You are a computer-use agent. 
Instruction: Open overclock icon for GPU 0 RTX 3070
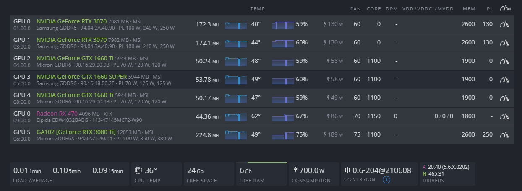coord(504,24)
